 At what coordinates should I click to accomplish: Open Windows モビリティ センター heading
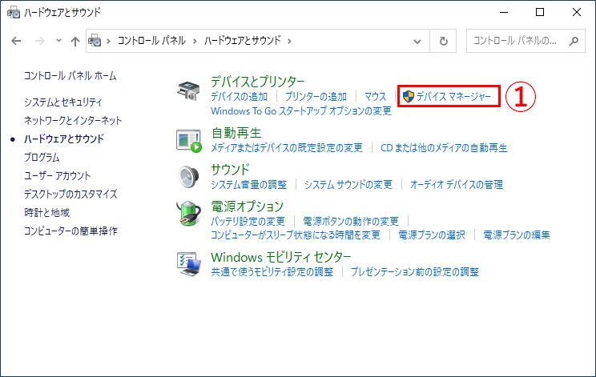281,257
